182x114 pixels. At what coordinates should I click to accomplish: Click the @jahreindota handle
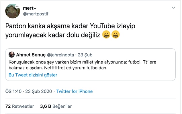tap(60, 55)
